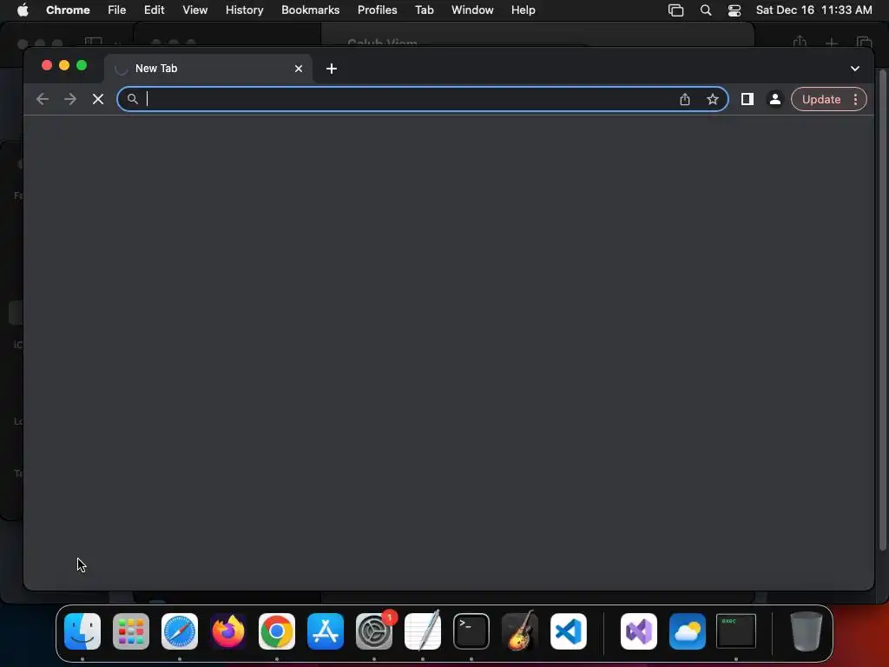Select the New Tab tab
The height and width of the screenshot is (667, 889).
point(208,69)
